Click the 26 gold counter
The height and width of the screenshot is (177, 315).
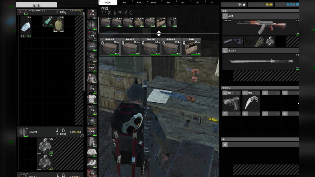[x=261, y=4]
